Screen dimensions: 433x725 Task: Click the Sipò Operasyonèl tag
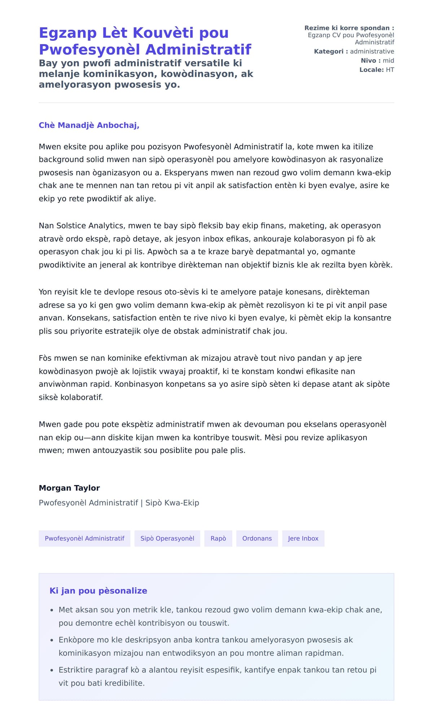coord(167,538)
